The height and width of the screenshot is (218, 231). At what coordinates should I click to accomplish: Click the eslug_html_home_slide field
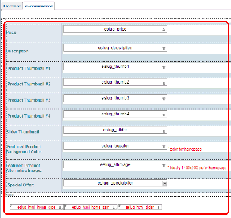[x=36, y=207]
